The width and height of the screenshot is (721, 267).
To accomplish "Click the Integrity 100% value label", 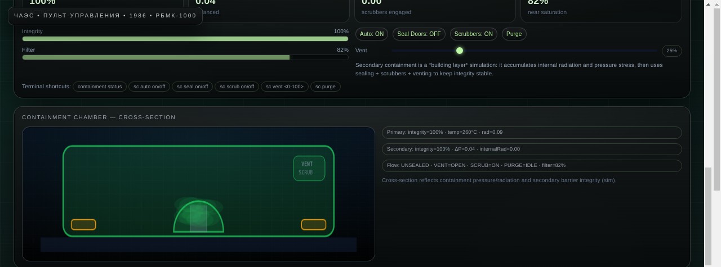I will coord(341,31).
